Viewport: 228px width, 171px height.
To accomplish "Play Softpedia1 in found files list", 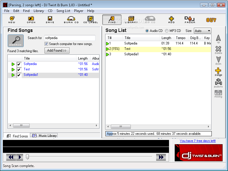I will 13,75.
